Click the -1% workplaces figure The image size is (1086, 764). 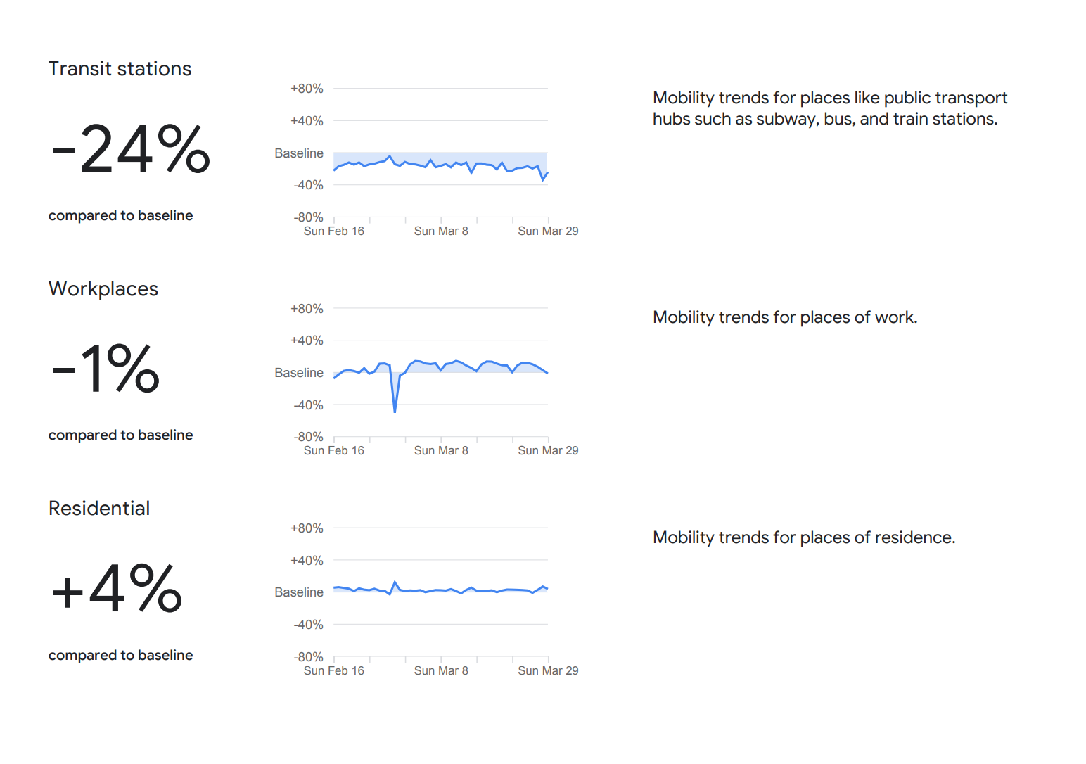coord(106,369)
